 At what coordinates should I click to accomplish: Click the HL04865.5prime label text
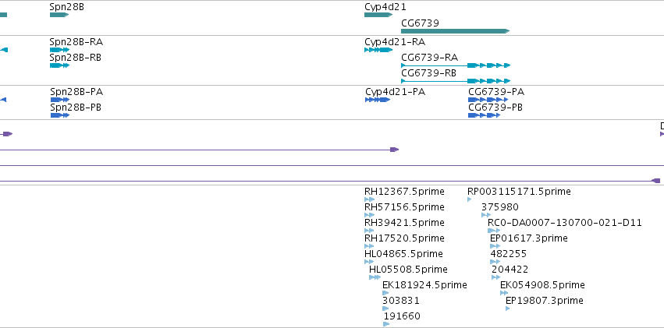pos(403,254)
